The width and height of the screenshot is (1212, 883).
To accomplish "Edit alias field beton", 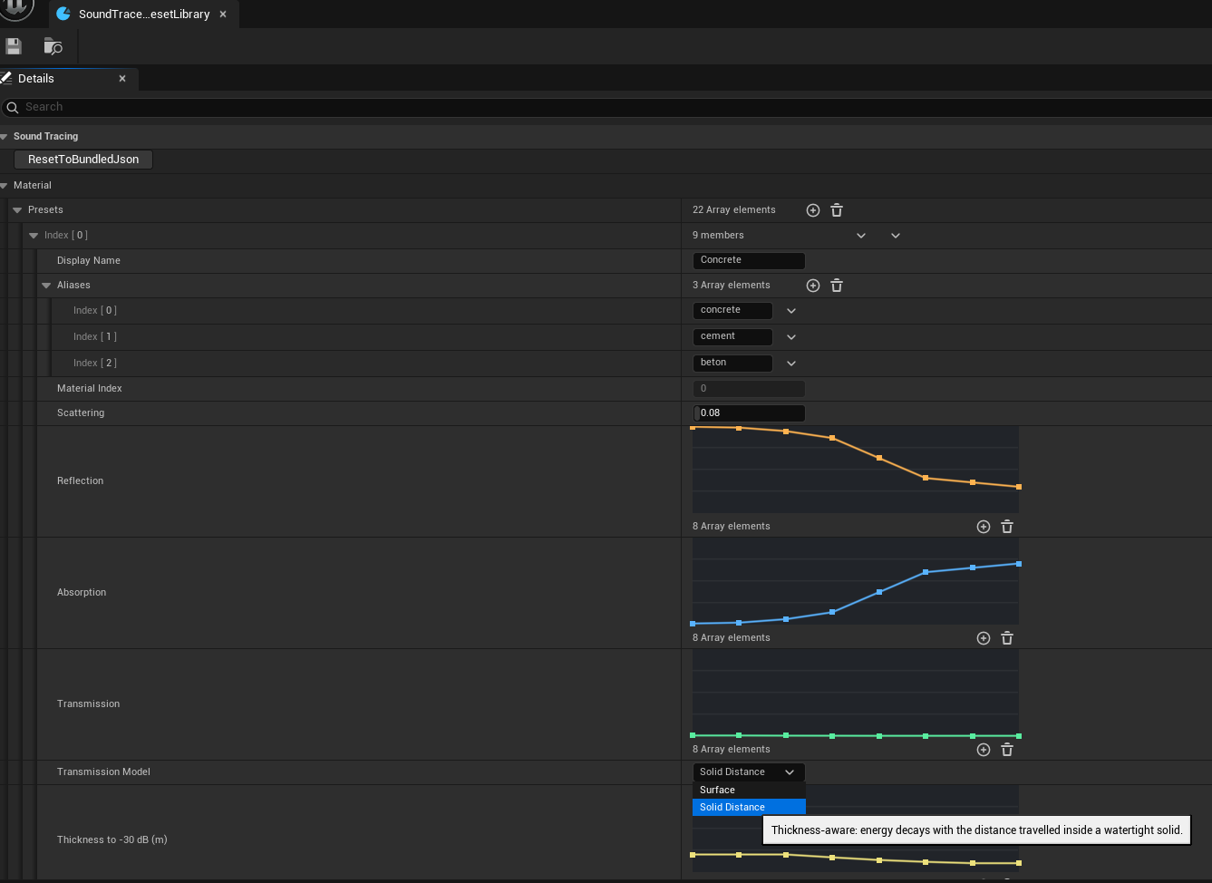I will click(x=732, y=364).
